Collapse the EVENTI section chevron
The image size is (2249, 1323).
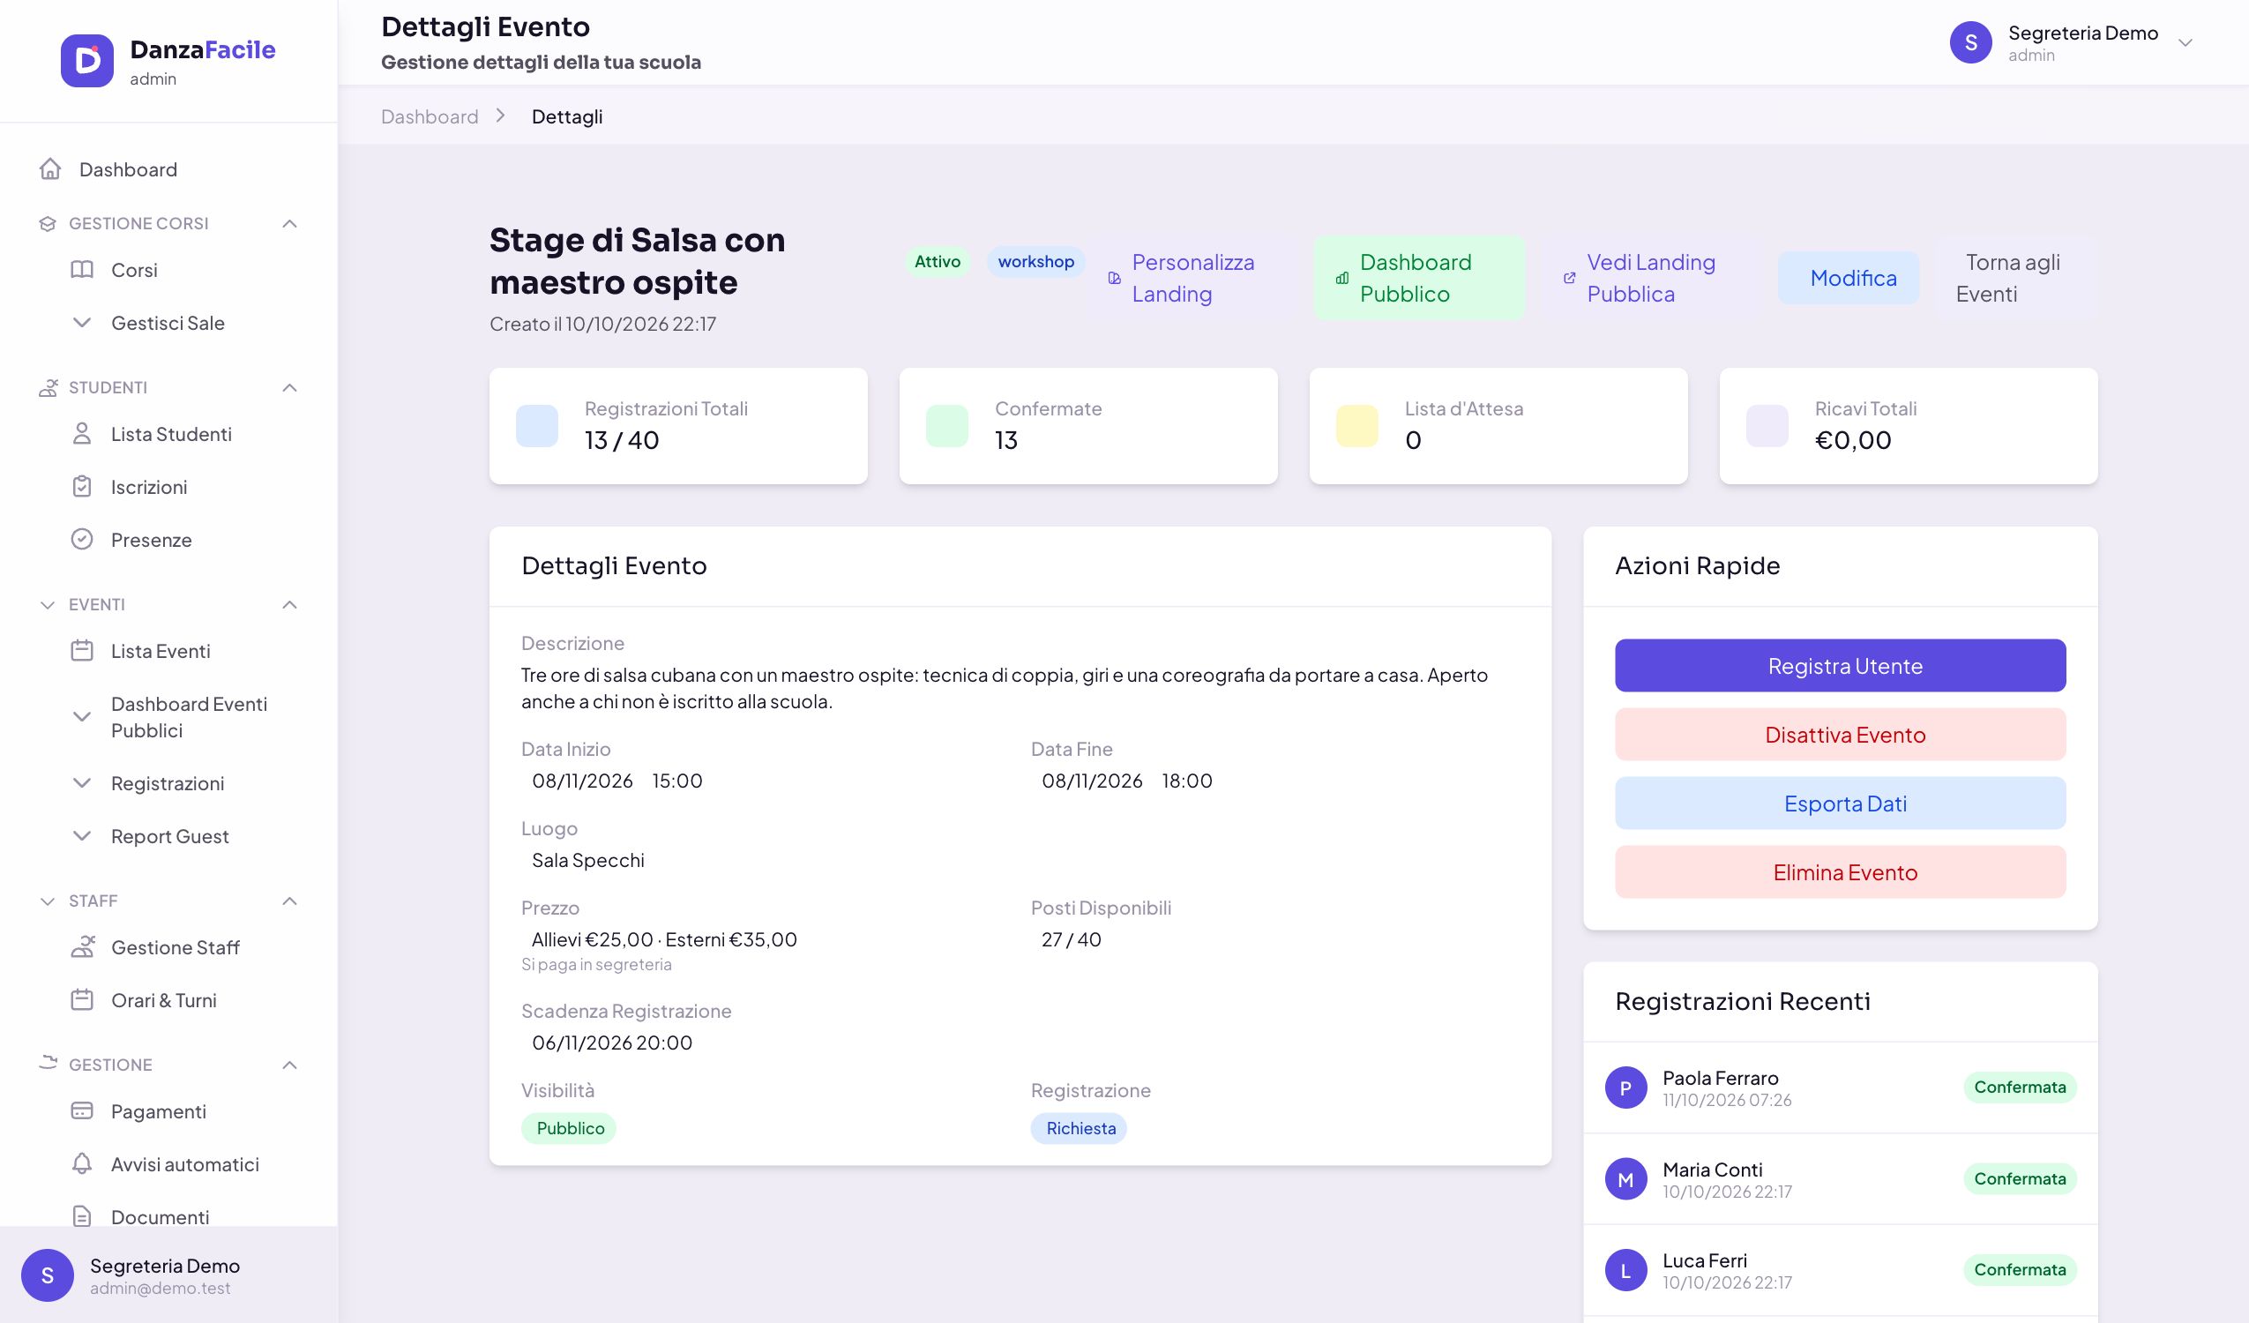click(x=289, y=604)
